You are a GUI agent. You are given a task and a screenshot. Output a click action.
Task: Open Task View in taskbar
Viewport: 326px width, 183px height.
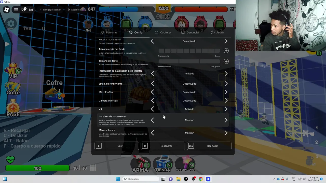click(163, 179)
